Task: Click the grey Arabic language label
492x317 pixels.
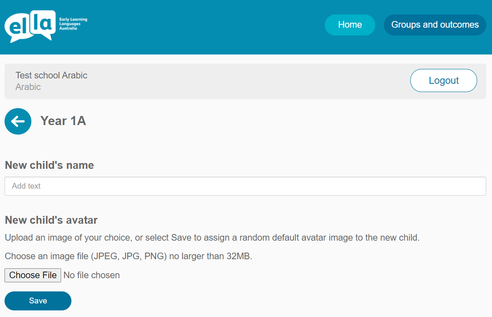Action: 28,87
